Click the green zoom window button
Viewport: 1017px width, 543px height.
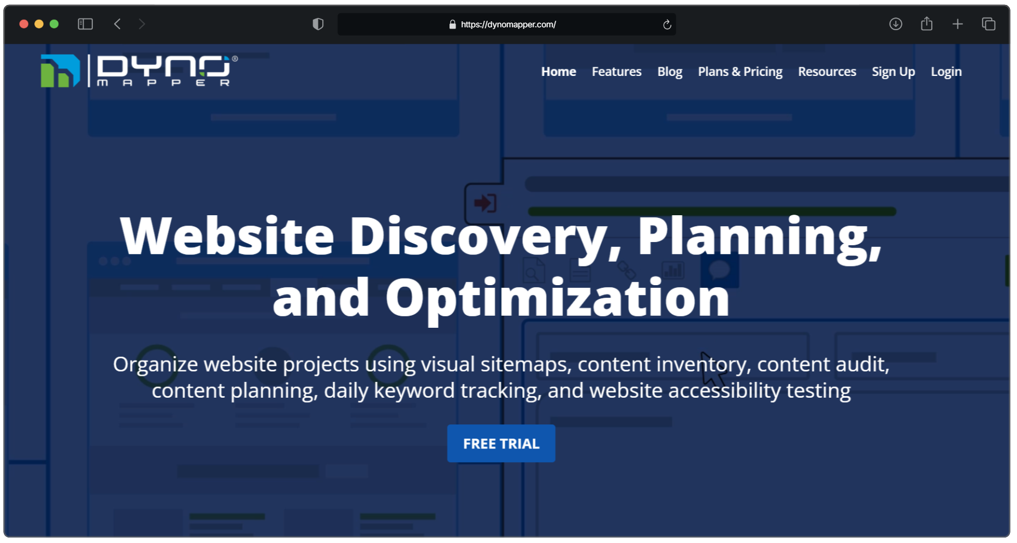tap(54, 24)
